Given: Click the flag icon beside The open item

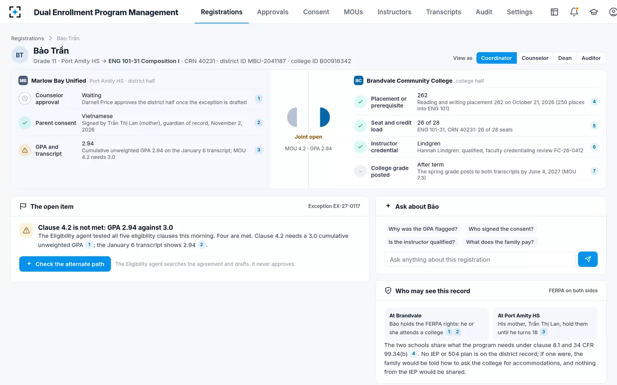Looking at the screenshot, I should pos(23,207).
